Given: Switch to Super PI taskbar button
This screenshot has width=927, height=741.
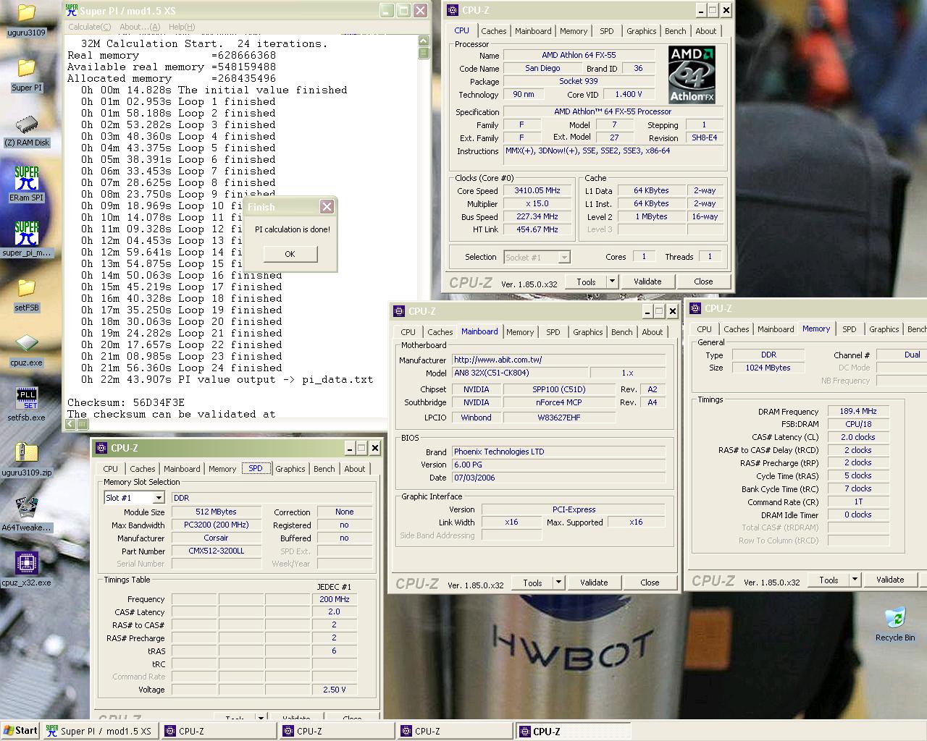Looking at the screenshot, I should [99, 731].
